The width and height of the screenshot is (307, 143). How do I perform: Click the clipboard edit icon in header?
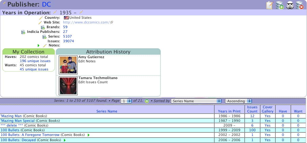(270, 5)
